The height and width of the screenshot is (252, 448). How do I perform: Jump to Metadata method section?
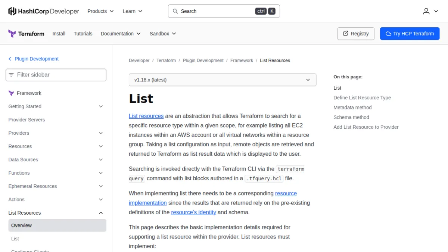point(352,108)
